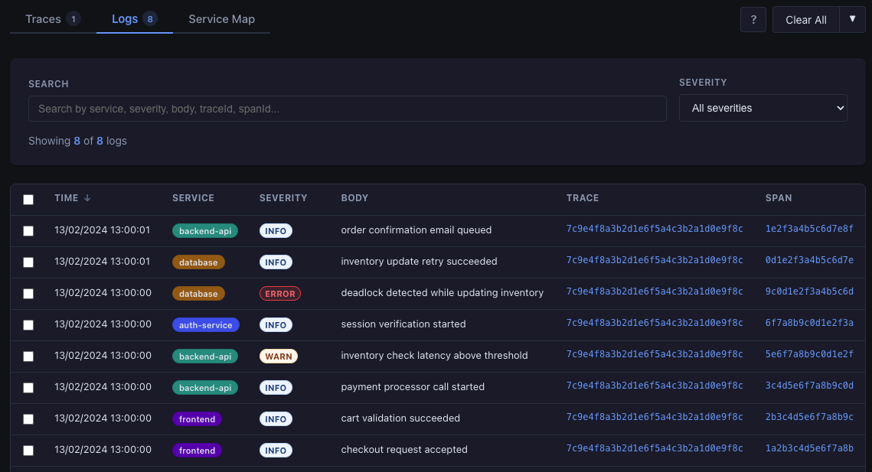Click the INFO badge in session verification row
This screenshot has width=872, height=472.
pyautogui.click(x=276, y=324)
